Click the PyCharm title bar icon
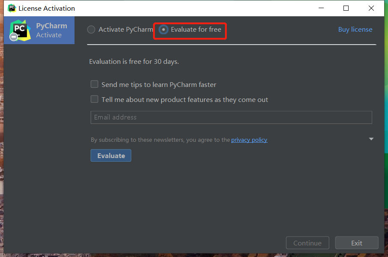This screenshot has height=257, width=388. pyautogui.click(x=12, y=8)
